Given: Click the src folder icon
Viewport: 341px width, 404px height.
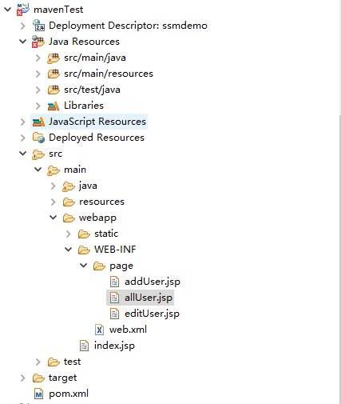Looking at the screenshot, I should point(38,154).
